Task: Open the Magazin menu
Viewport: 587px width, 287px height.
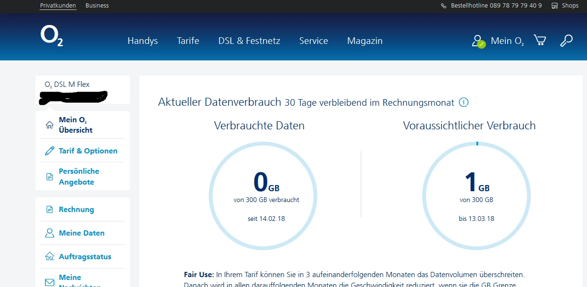Action: pyautogui.click(x=365, y=41)
